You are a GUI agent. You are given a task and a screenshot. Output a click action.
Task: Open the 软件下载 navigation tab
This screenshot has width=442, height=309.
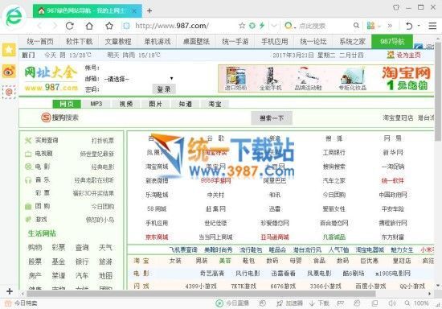(x=80, y=42)
